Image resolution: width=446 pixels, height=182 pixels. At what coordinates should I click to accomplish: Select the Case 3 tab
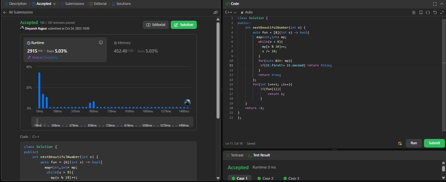click(x=291, y=178)
